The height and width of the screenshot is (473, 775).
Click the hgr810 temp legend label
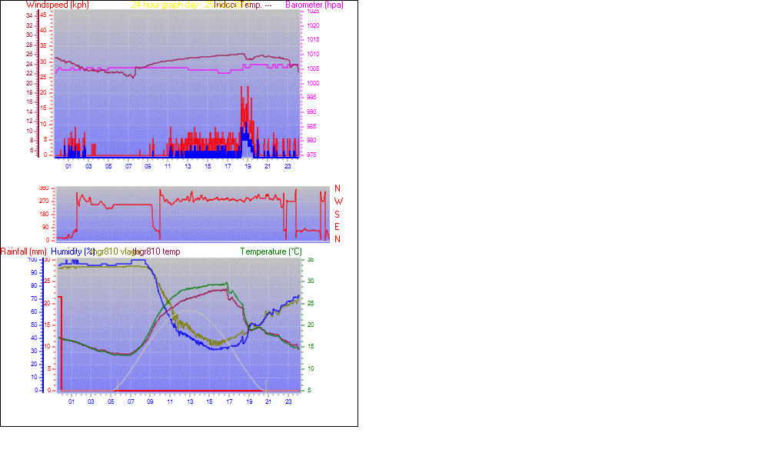pos(158,251)
